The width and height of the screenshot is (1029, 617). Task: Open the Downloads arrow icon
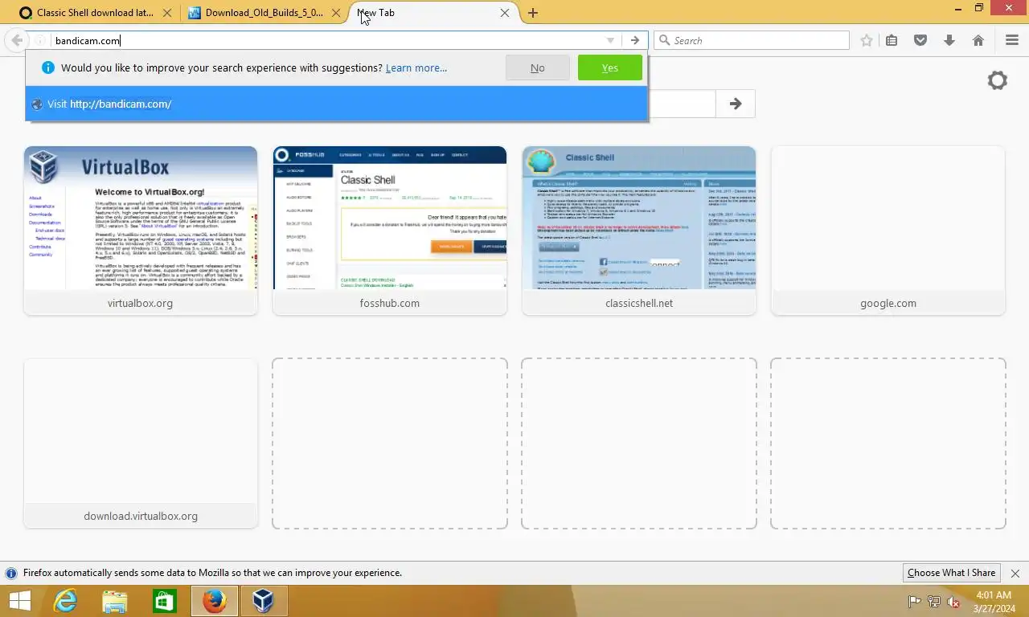click(x=949, y=40)
